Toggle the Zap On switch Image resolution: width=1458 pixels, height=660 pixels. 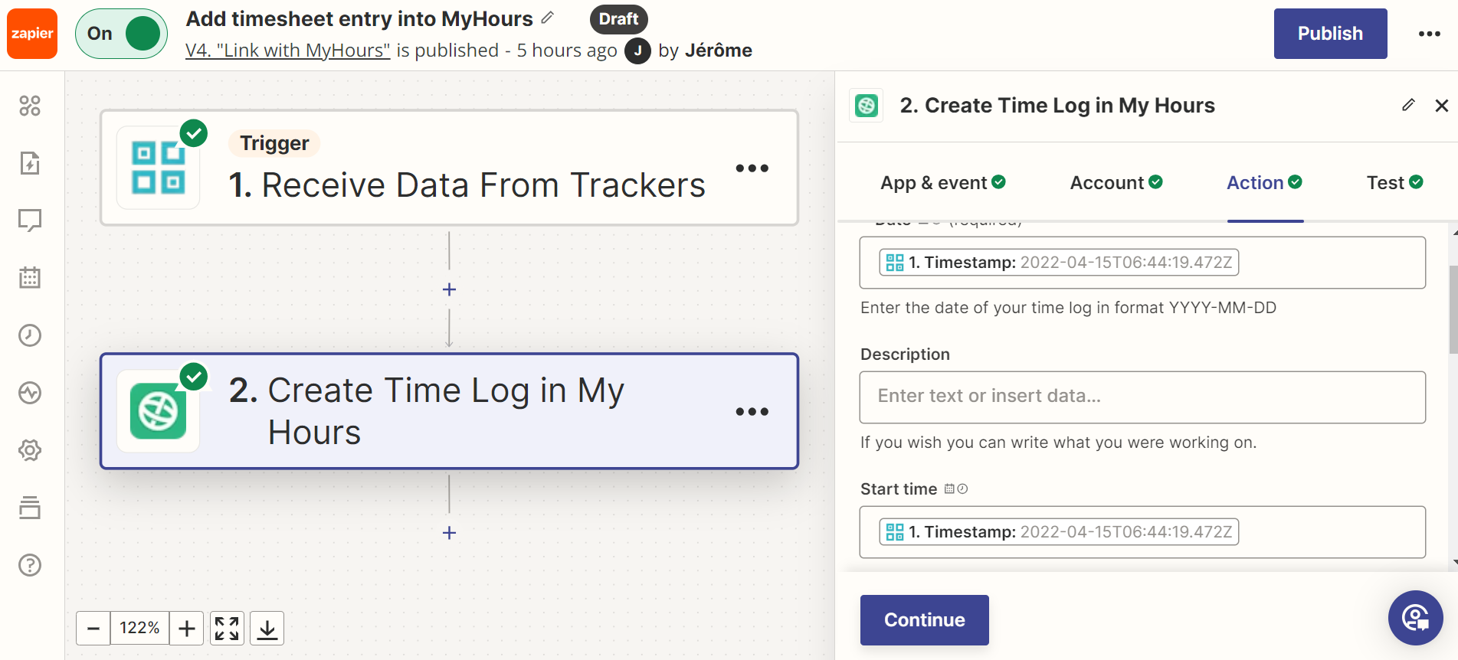click(121, 34)
